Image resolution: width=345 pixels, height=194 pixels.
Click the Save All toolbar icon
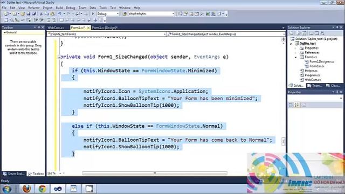coord(34,13)
